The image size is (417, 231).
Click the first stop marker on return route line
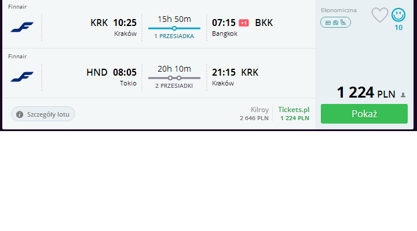tap(170, 78)
